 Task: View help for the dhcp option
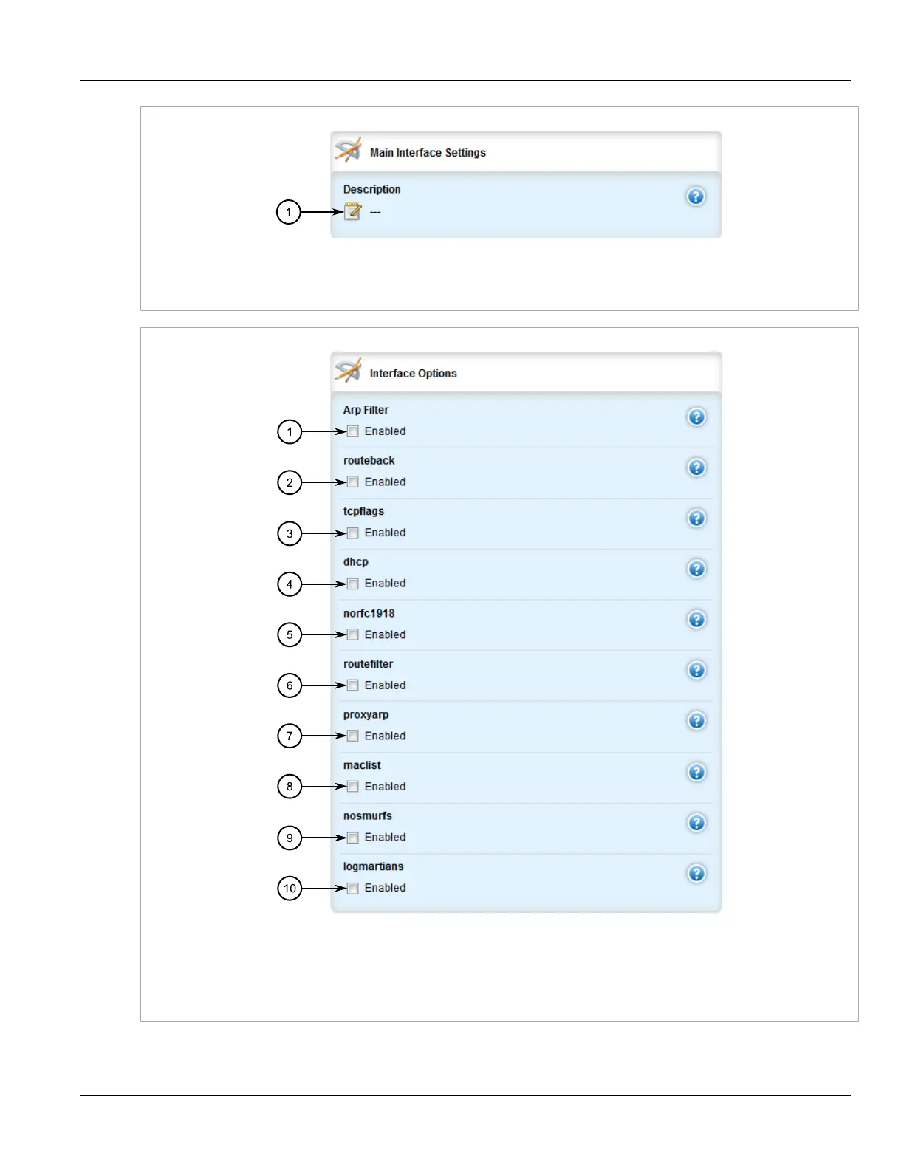696,569
